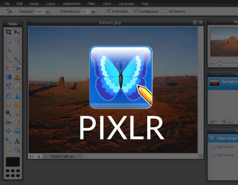Image resolution: width=238 pixels, height=185 pixels.
Task: Select the Type text tool
Action: pyautogui.click(x=17, y=141)
